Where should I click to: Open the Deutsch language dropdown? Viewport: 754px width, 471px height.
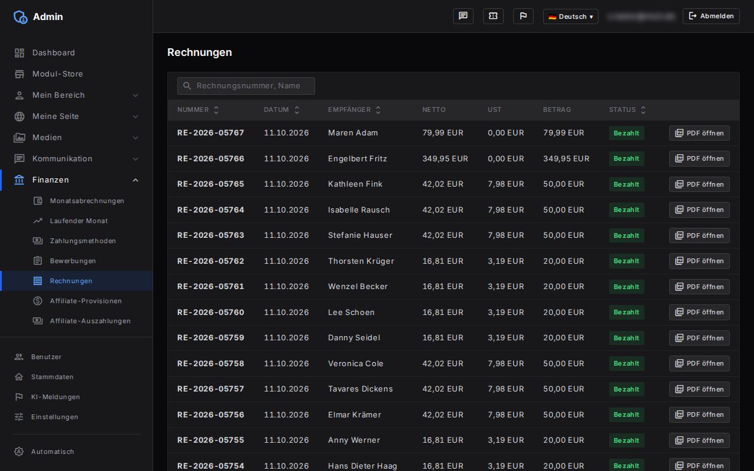point(570,16)
